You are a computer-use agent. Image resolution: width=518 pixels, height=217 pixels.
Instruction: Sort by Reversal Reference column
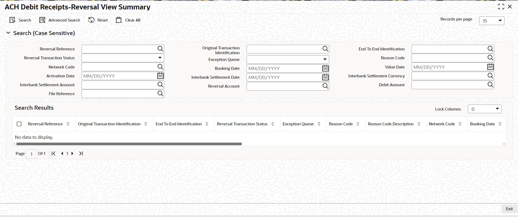68,124
